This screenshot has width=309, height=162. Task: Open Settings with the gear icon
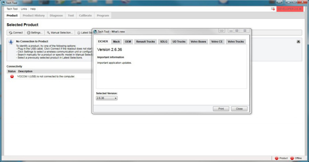[29, 33]
